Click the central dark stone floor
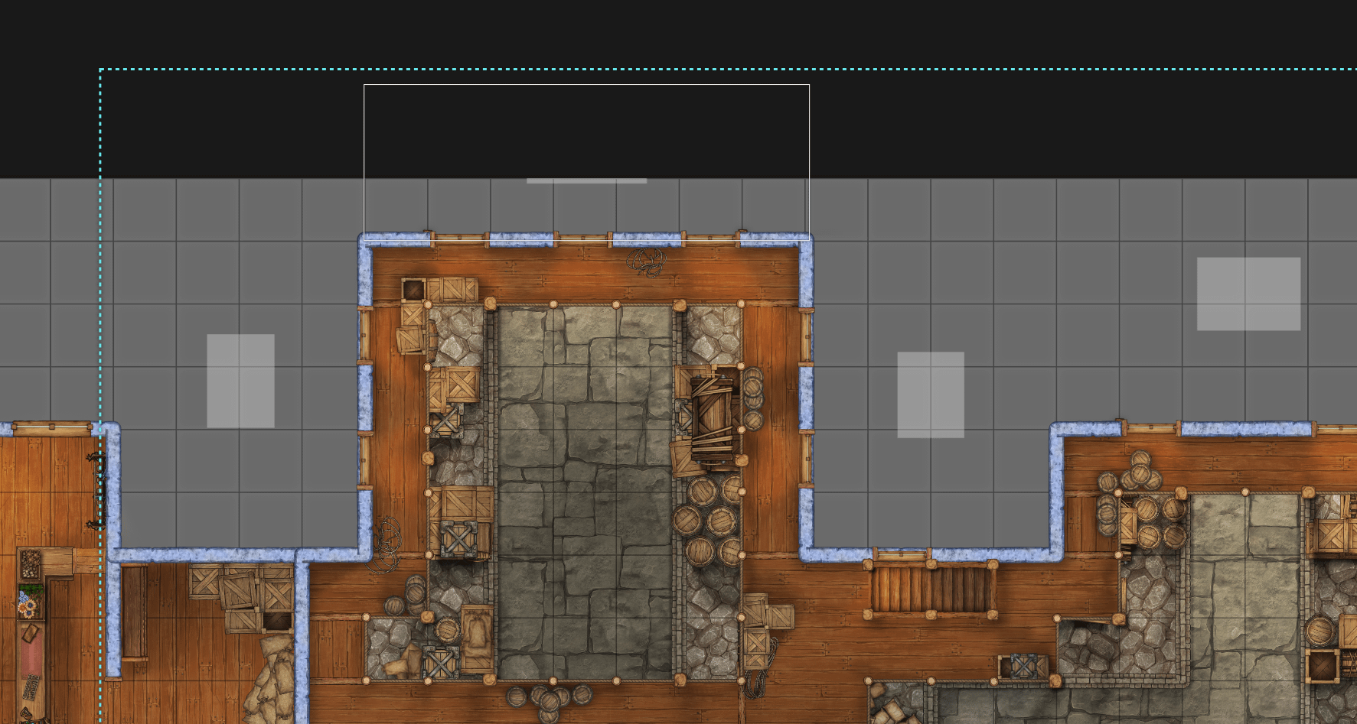 point(585,489)
